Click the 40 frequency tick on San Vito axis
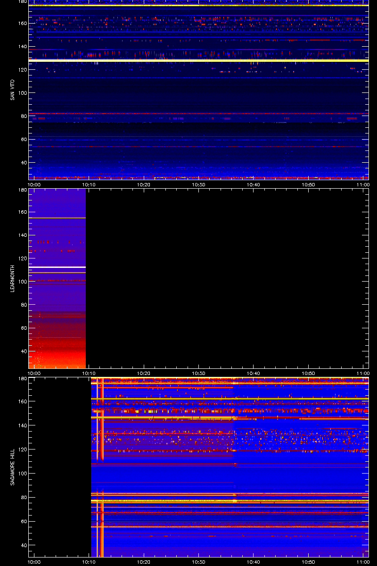Screen dimensions: 377x566 coord(23,163)
